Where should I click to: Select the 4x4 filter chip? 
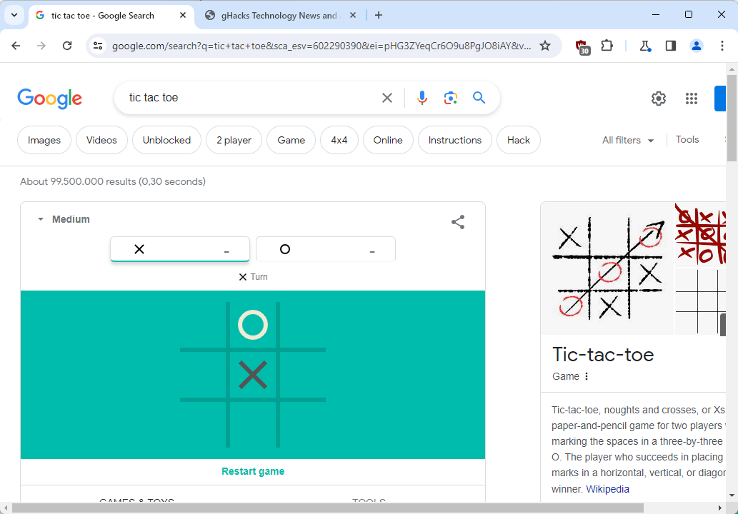[x=339, y=140]
